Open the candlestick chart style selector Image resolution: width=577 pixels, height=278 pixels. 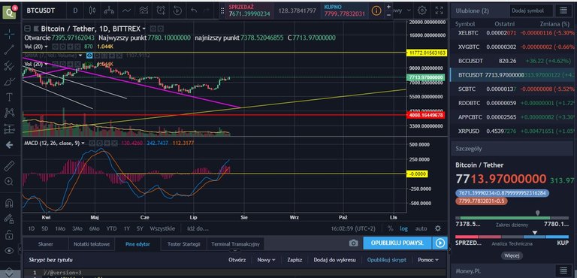click(x=92, y=11)
